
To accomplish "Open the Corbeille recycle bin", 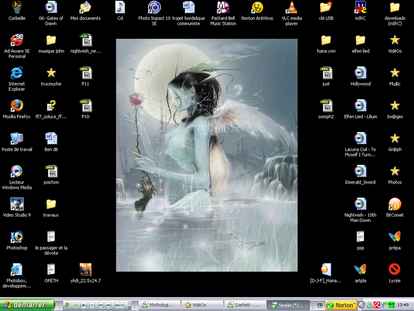I will (x=17, y=8).
